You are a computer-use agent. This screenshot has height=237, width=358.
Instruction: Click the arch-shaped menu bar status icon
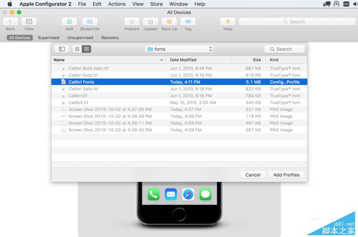point(336,4)
